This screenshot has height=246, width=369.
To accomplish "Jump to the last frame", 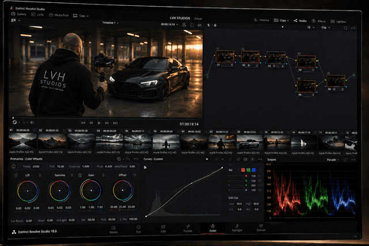I will click(115, 123).
